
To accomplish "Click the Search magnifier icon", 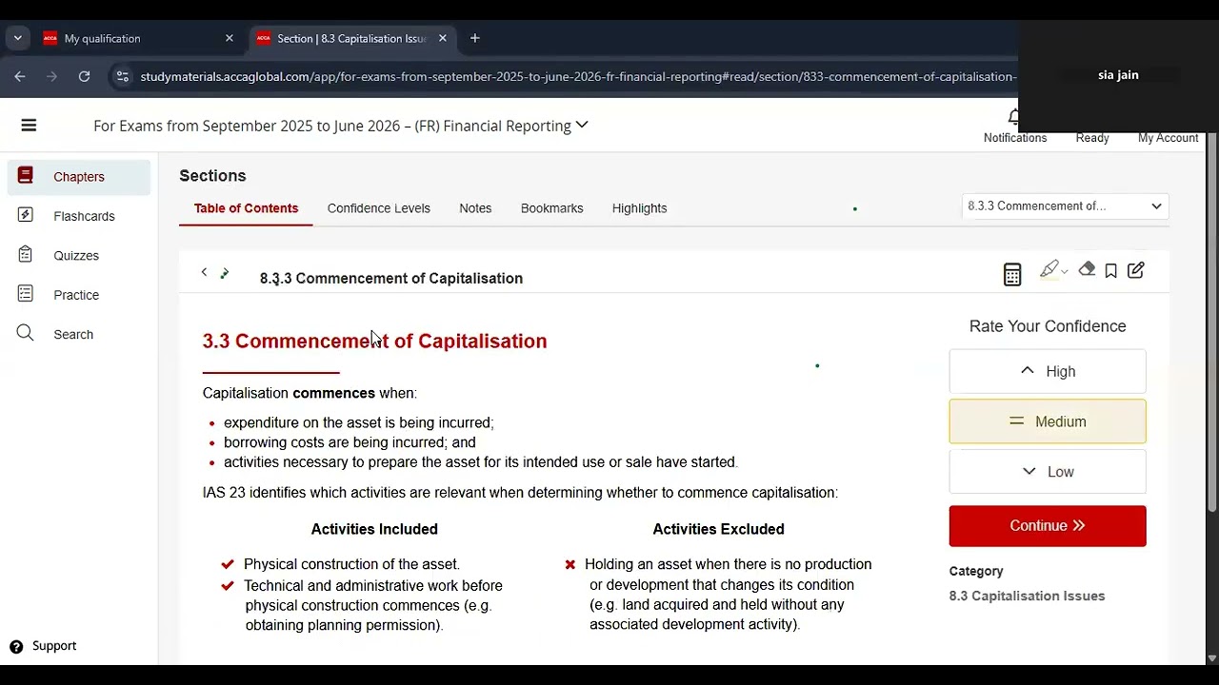I will point(25,334).
